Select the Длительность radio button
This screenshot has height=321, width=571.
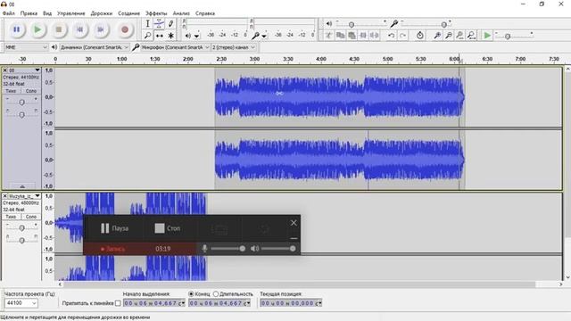(216, 293)
